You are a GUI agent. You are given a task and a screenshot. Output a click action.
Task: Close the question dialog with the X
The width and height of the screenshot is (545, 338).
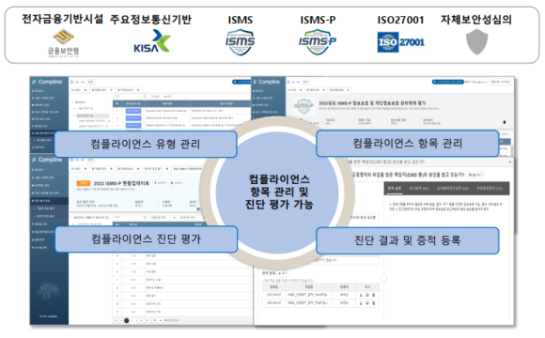[x=510, y=161]
